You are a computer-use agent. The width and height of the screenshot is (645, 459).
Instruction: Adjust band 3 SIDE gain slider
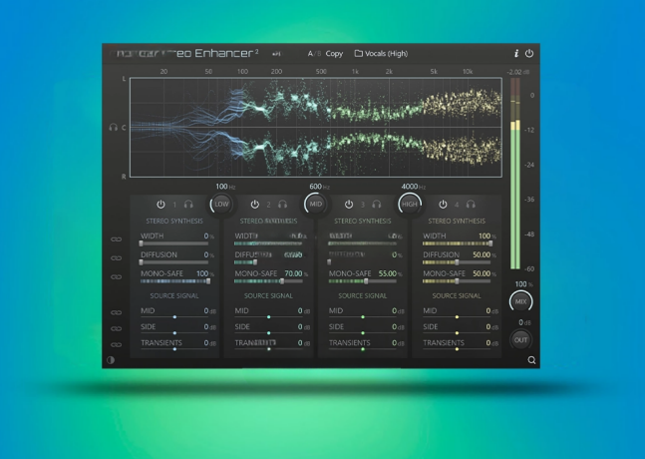click(363, 333)
